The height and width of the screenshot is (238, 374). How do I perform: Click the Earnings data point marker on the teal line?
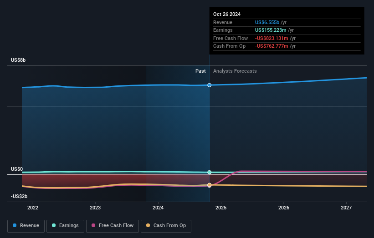coord(210,172)
